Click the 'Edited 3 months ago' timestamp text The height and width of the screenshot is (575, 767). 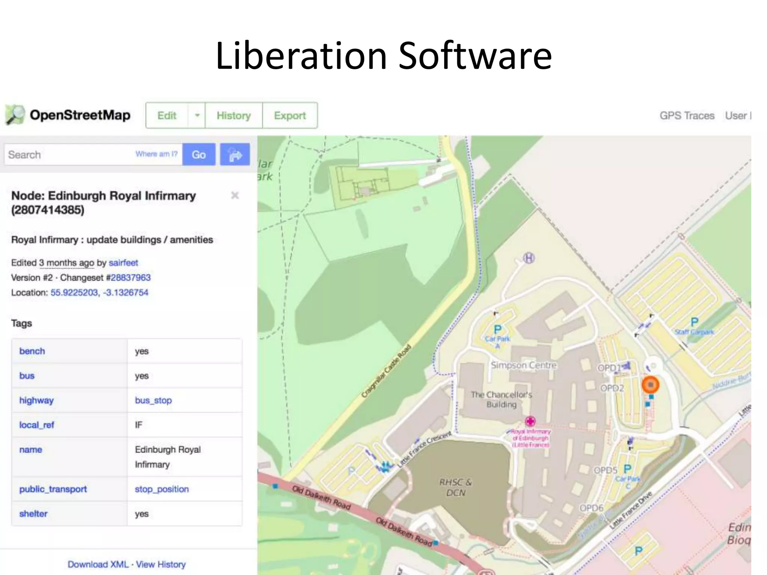tap(53, 263)
